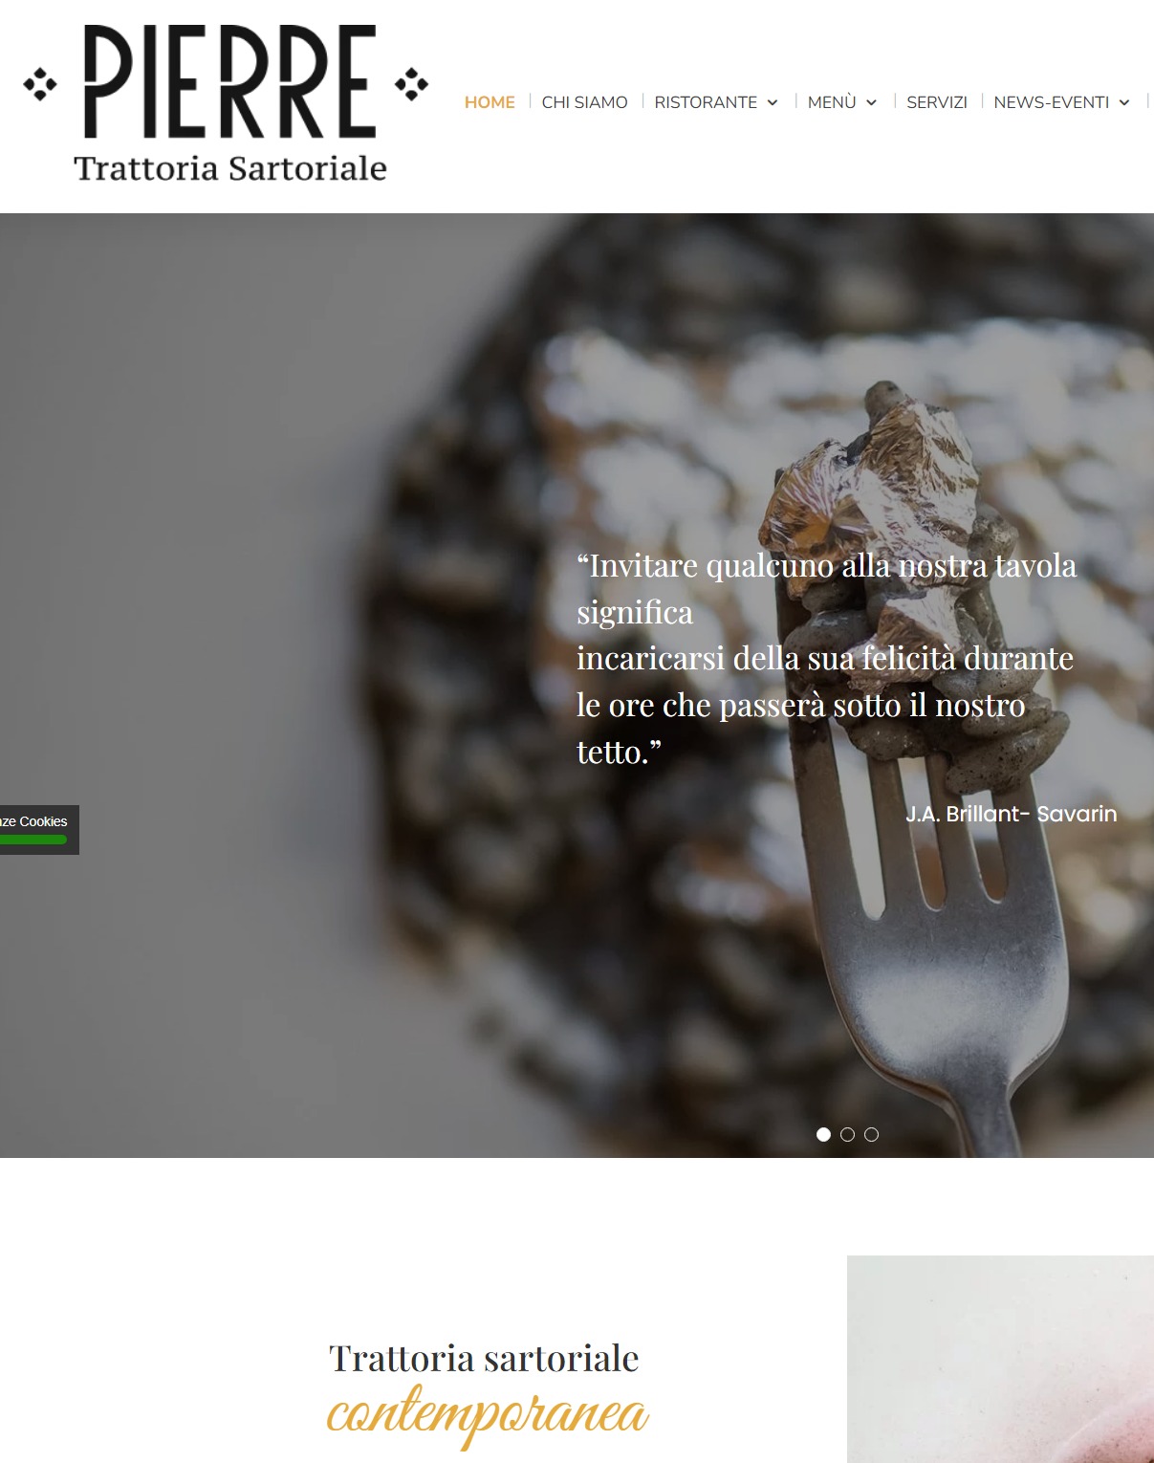Switch to the third slide dot
The image size is (1154, 1463).
point(871,1134)
